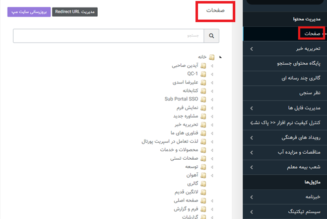Click the مدیریت Redirect URL button
Screen dimensions: 327x219
tap(75, 12)
